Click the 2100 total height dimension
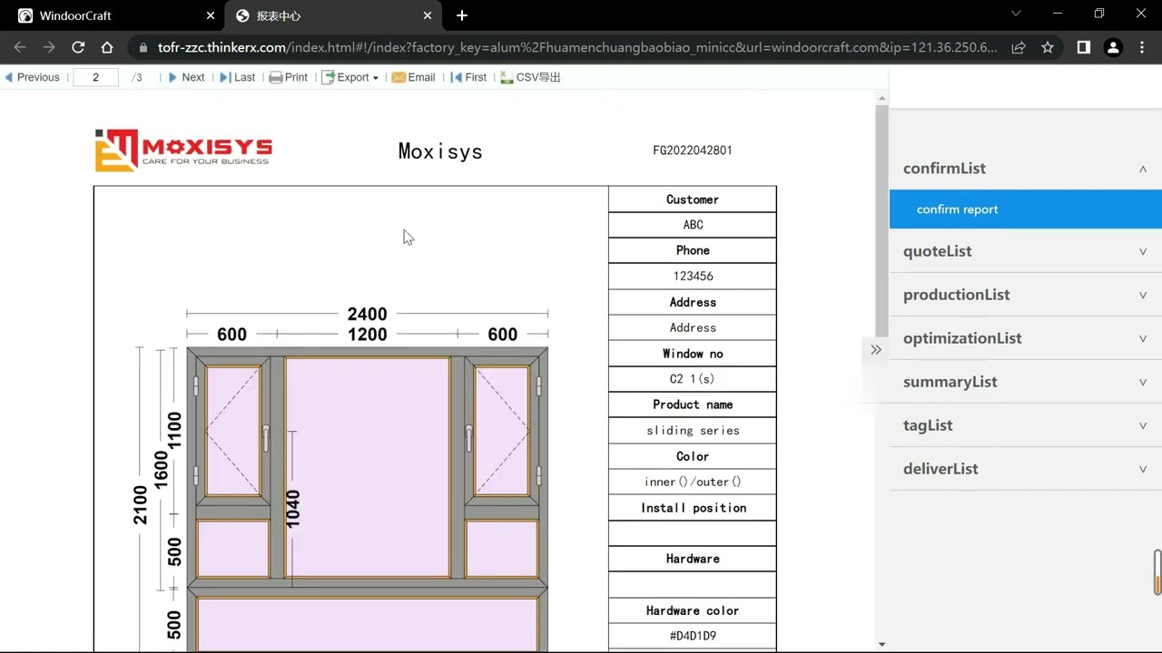This screenshot has height=653, width=1162. [141, 505]
